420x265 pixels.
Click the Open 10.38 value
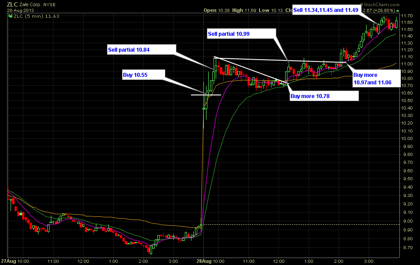[x=217, y=11]
